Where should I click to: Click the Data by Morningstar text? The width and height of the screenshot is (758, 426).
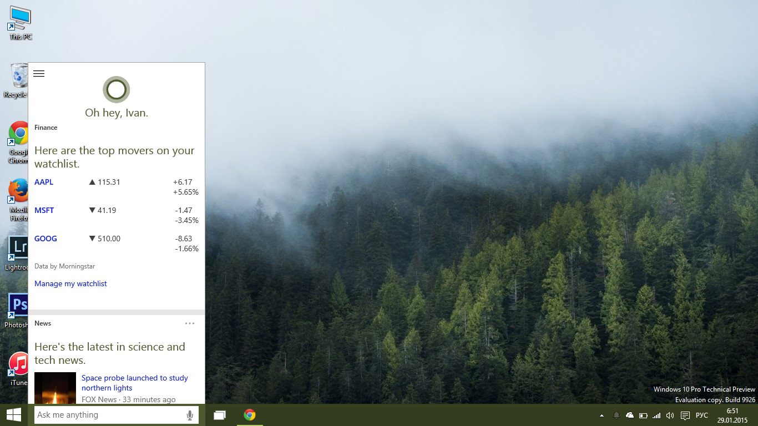pos(64,266)
